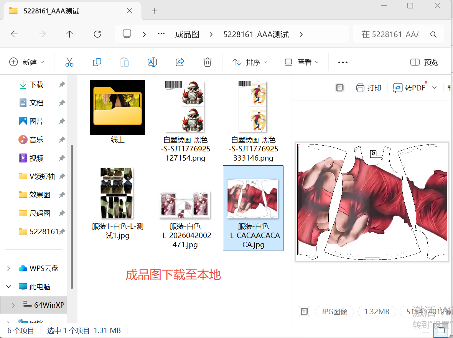Click the JPG图像 file type tag
Image resolution: width=453 pixels, height=338 pixels.
point(334,312)
